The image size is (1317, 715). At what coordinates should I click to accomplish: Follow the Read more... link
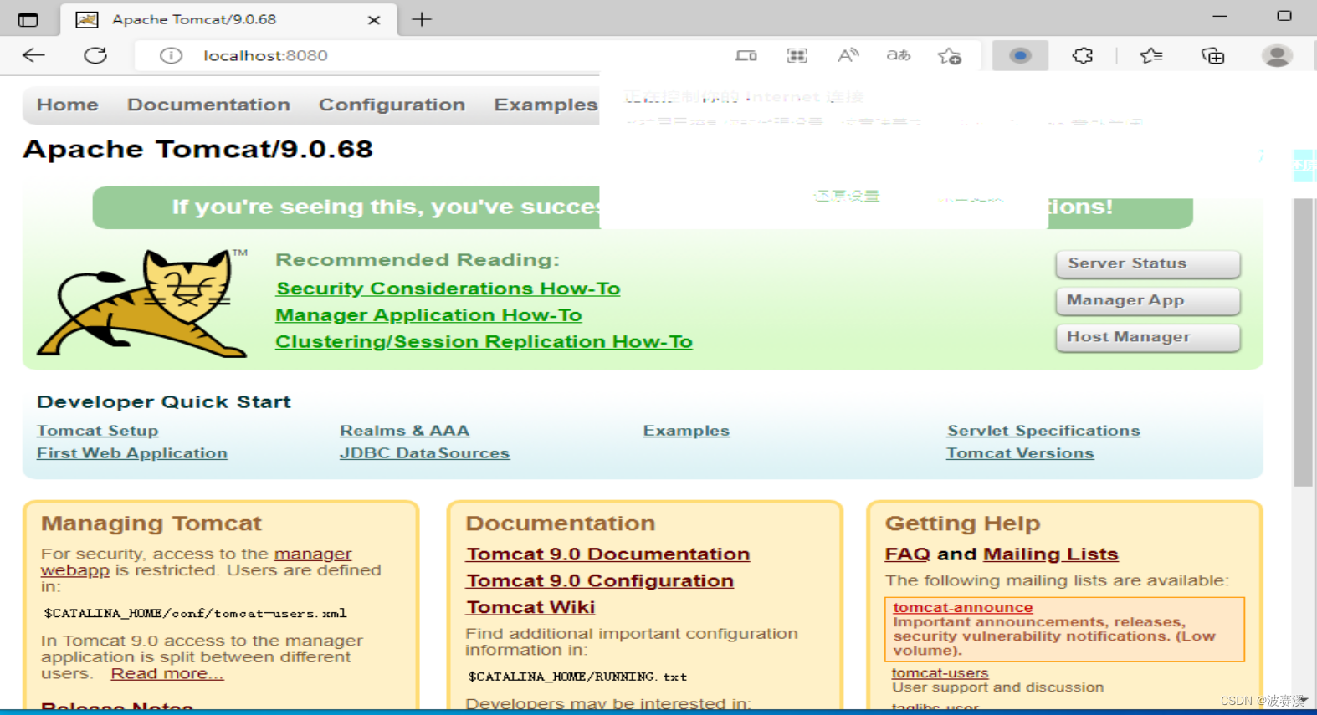coord(167,674)
